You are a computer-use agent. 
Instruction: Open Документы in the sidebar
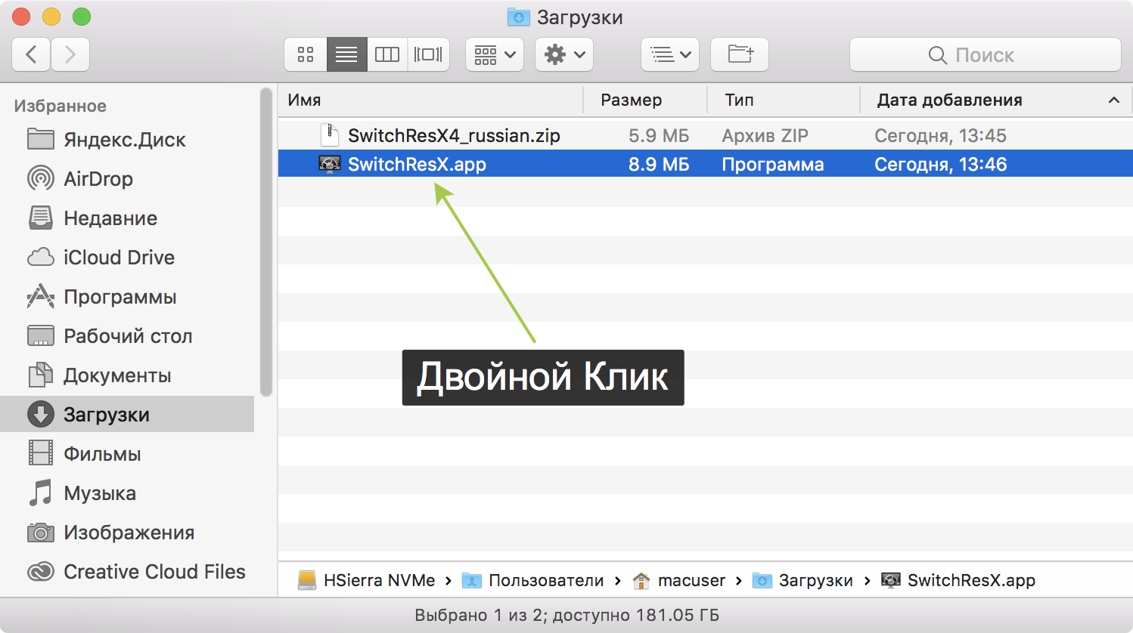point(127,375)
